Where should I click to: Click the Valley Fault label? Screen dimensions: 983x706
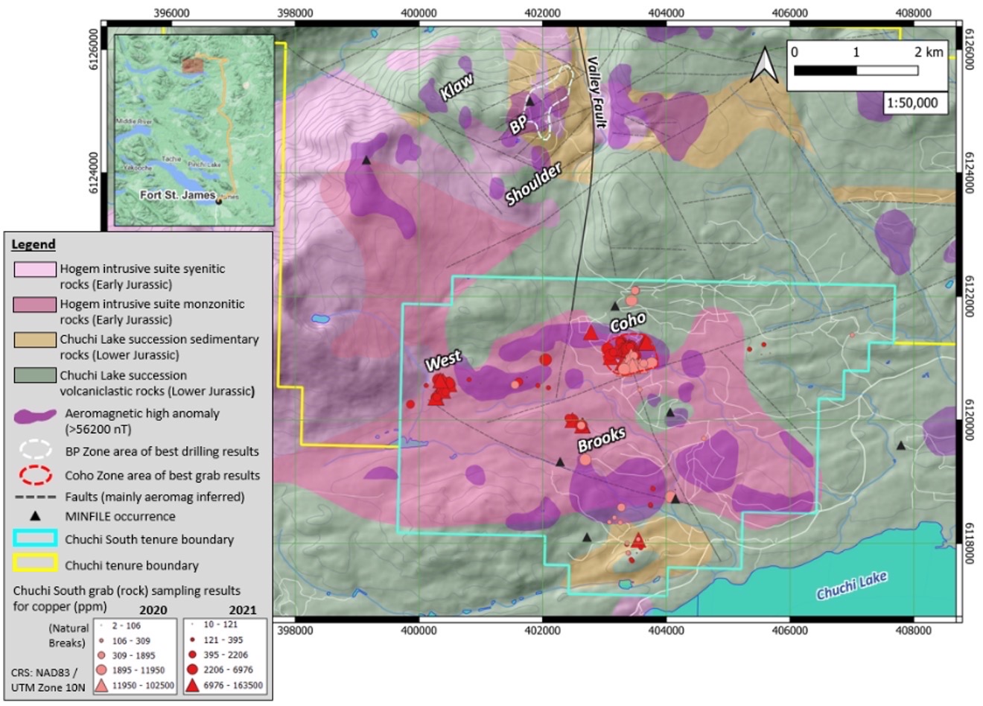point(595,92)
